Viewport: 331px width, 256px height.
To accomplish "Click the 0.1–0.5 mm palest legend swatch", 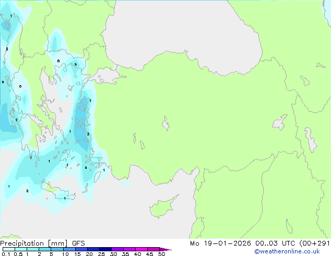I will tap(9, 249).
